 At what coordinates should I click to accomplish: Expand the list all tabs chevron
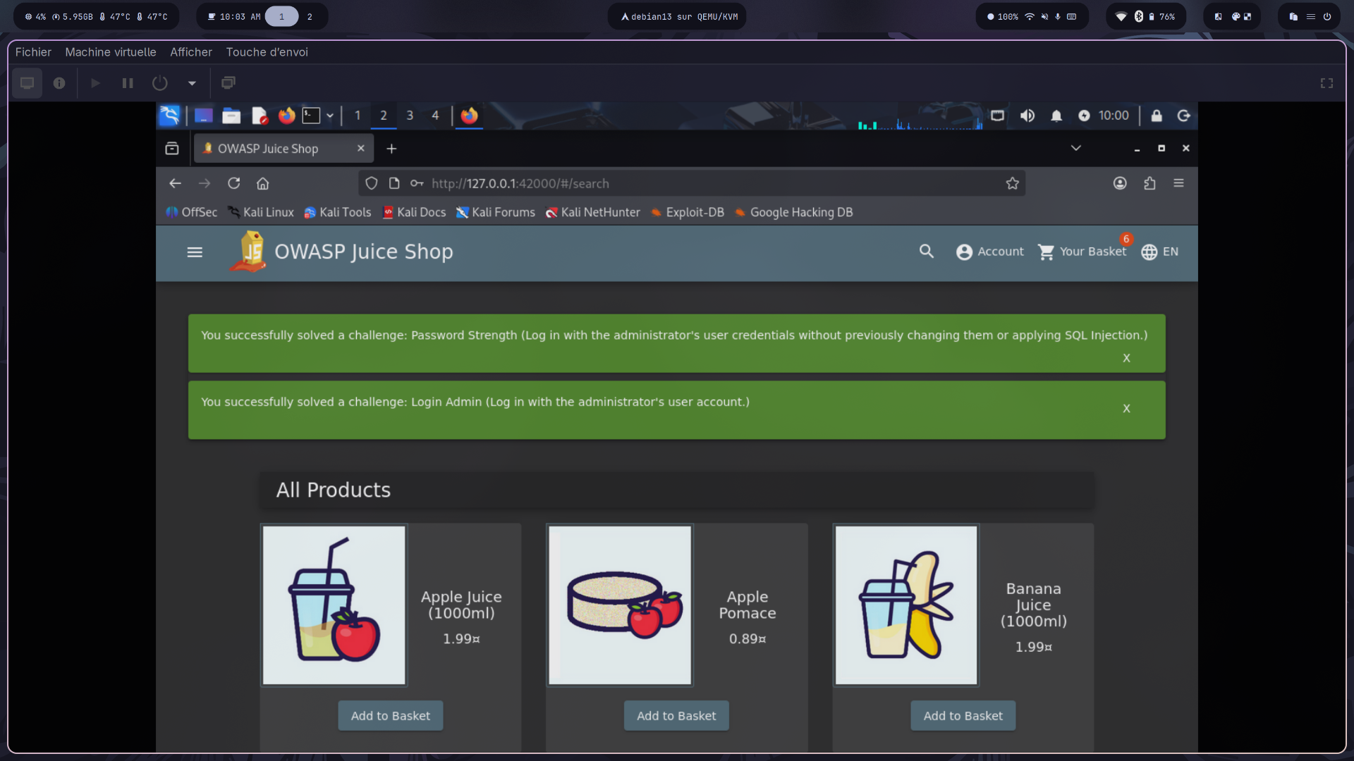(1075, 148)
